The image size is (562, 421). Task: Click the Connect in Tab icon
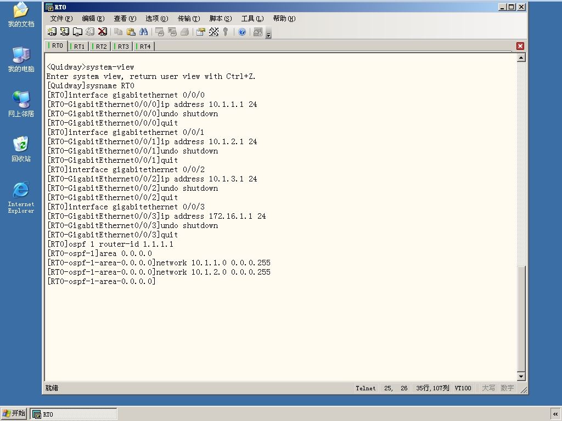coord(77,32)
